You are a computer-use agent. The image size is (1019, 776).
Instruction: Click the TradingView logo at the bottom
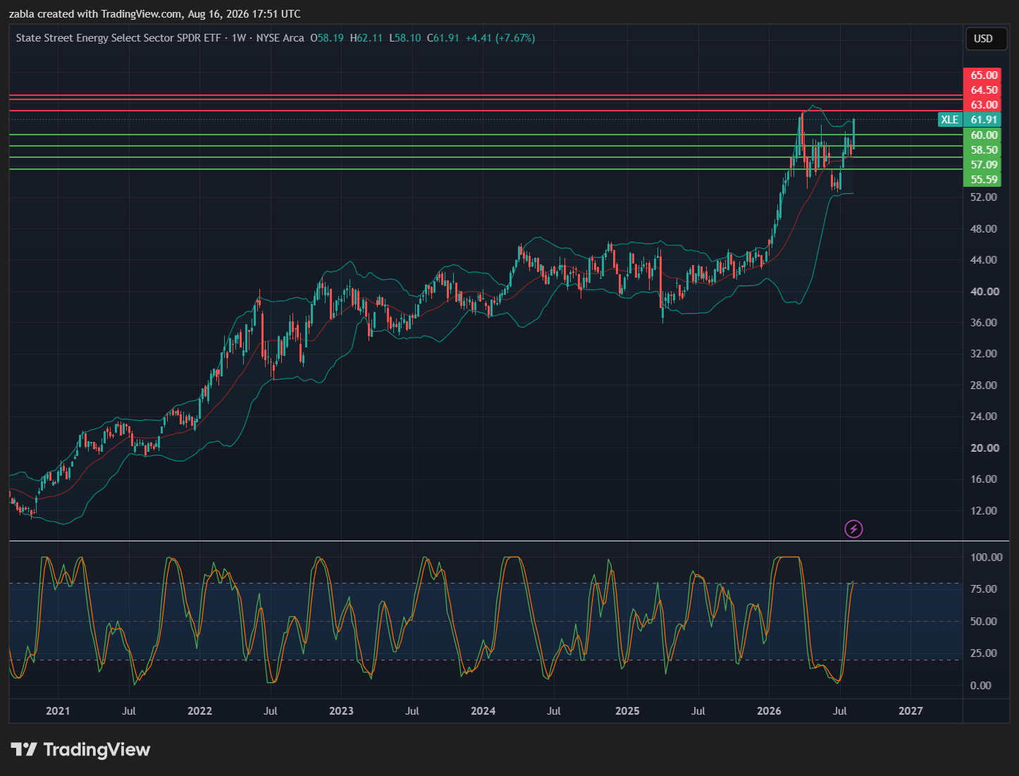click(x=80, y=749)
